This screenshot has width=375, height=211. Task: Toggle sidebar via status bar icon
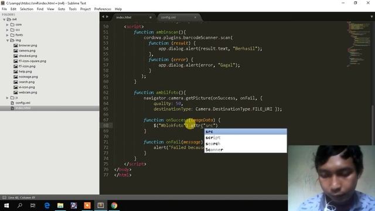4,198
